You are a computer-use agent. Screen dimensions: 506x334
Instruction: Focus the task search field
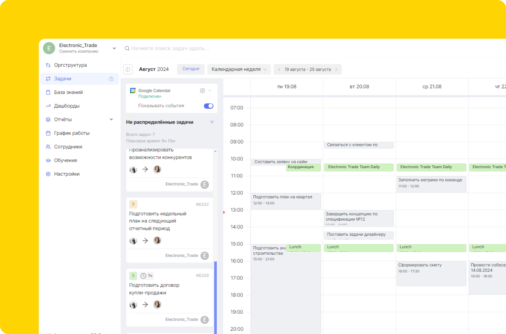pos(170,48)
